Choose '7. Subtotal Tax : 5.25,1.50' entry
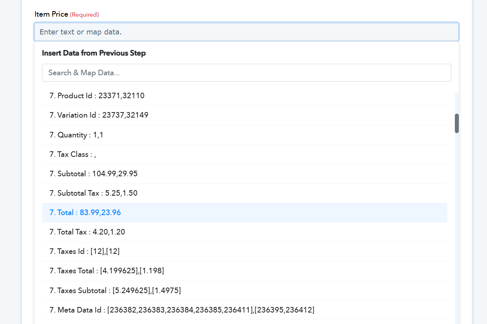 pos(244,193)
